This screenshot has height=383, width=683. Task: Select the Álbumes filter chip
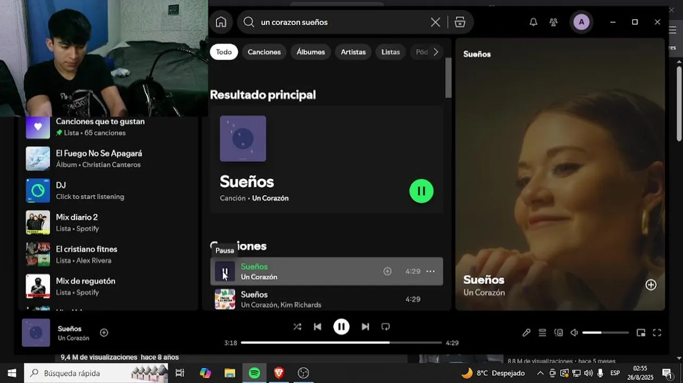[311, 52]
